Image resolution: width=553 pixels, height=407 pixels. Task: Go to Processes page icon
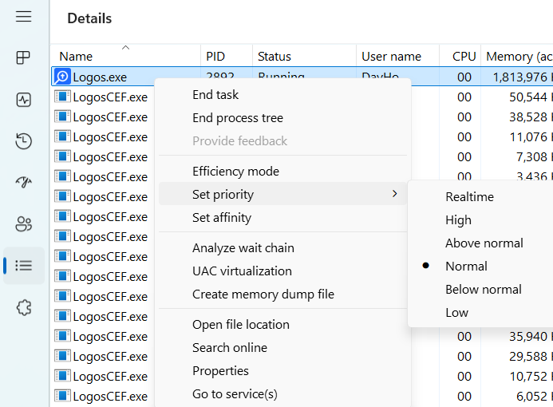(x=24, y=57)
